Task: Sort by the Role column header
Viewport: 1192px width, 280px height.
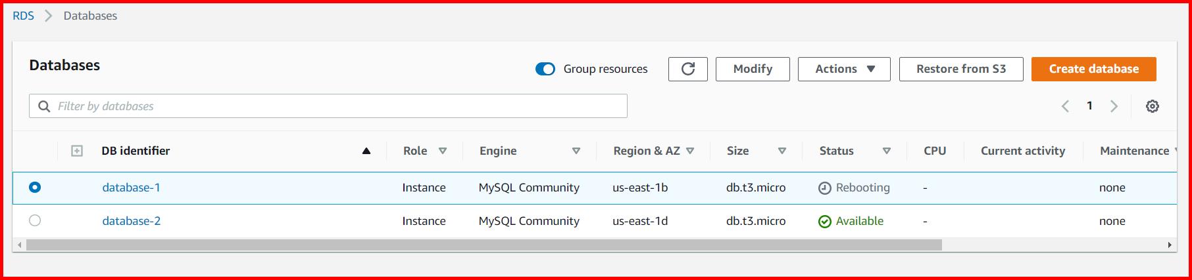Action: point(415,151)
